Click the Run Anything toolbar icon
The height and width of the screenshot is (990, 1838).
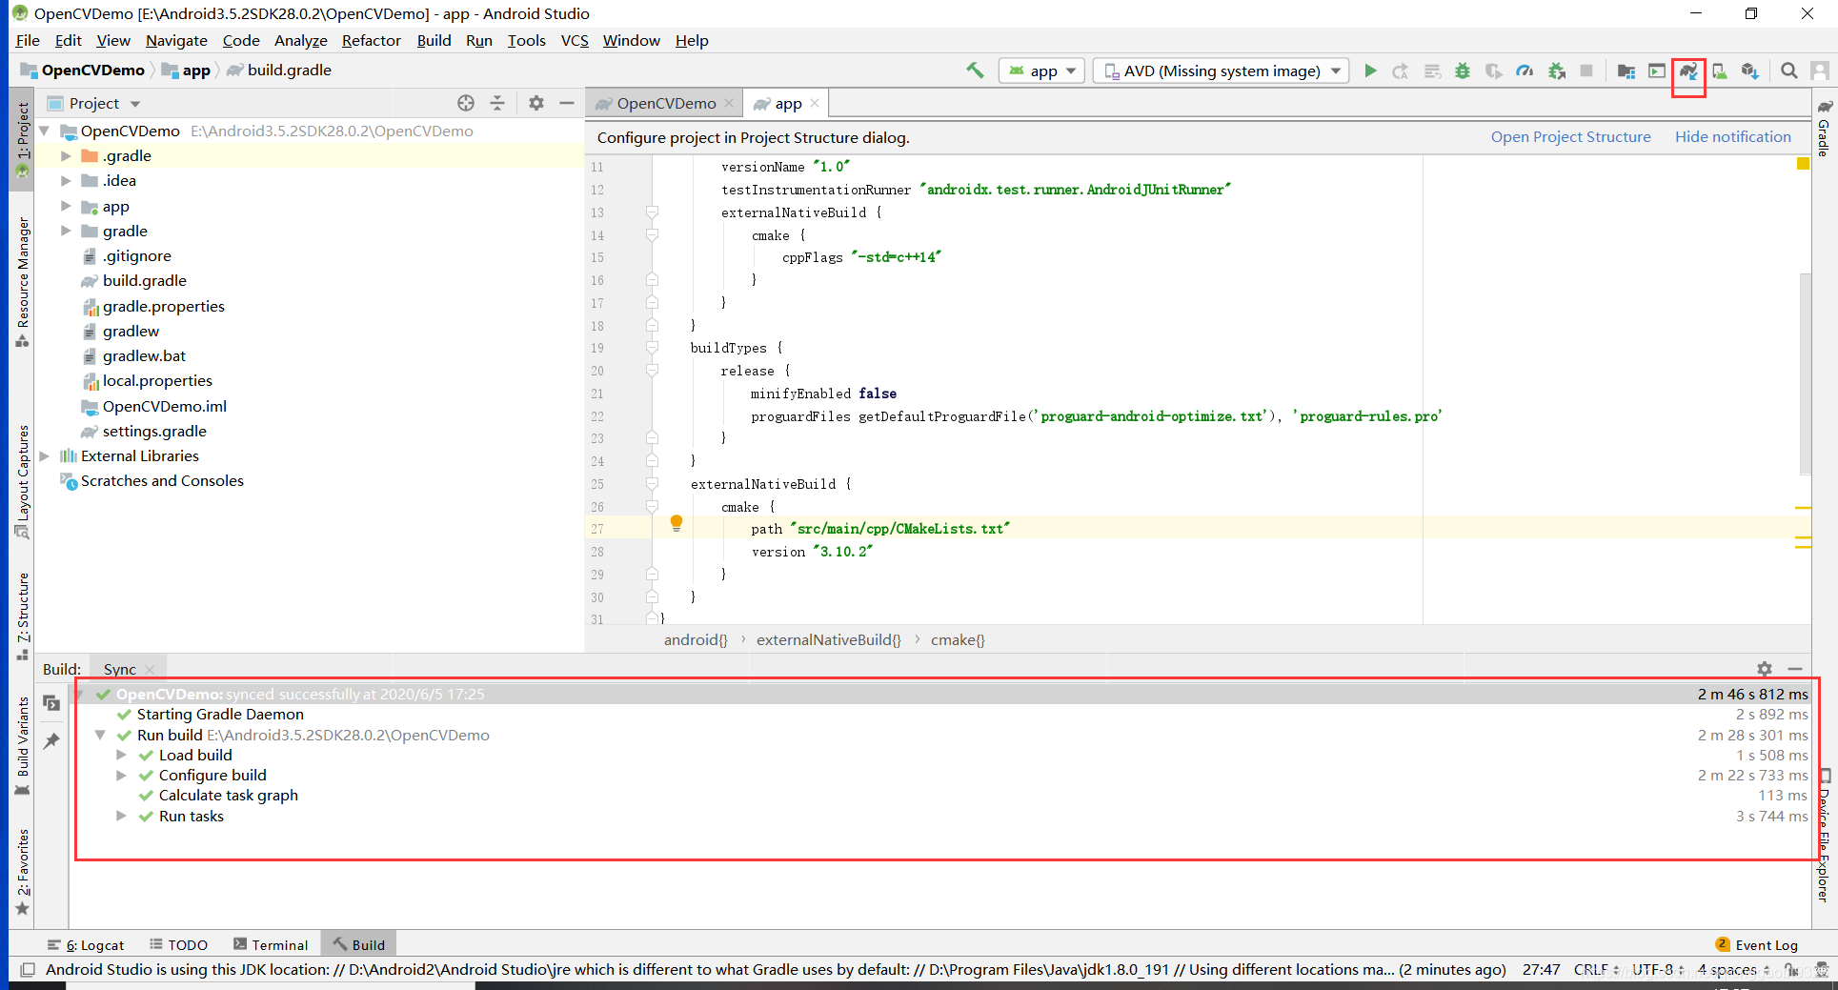pos(1657,71)
